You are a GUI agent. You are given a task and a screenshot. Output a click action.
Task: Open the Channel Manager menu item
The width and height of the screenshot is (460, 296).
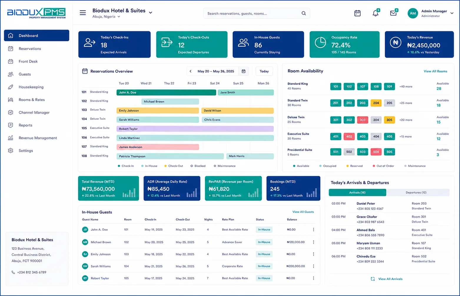coord(36,112)
